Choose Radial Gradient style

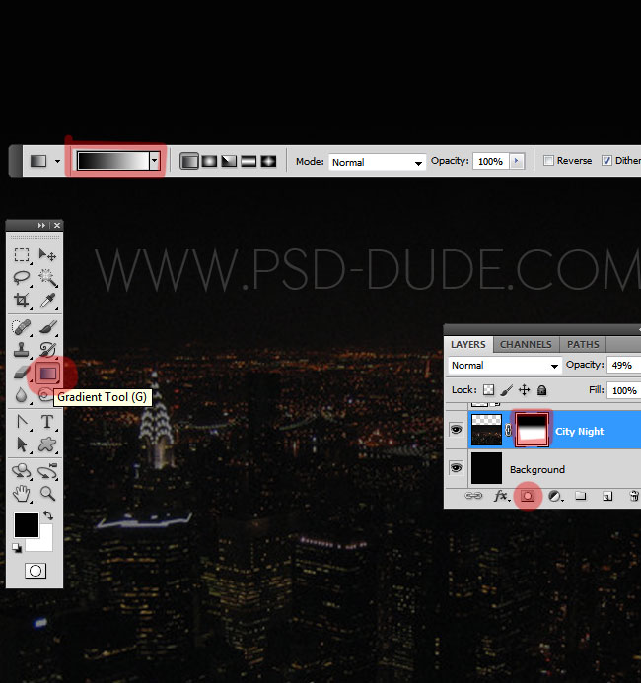click(x=209, y=161)
